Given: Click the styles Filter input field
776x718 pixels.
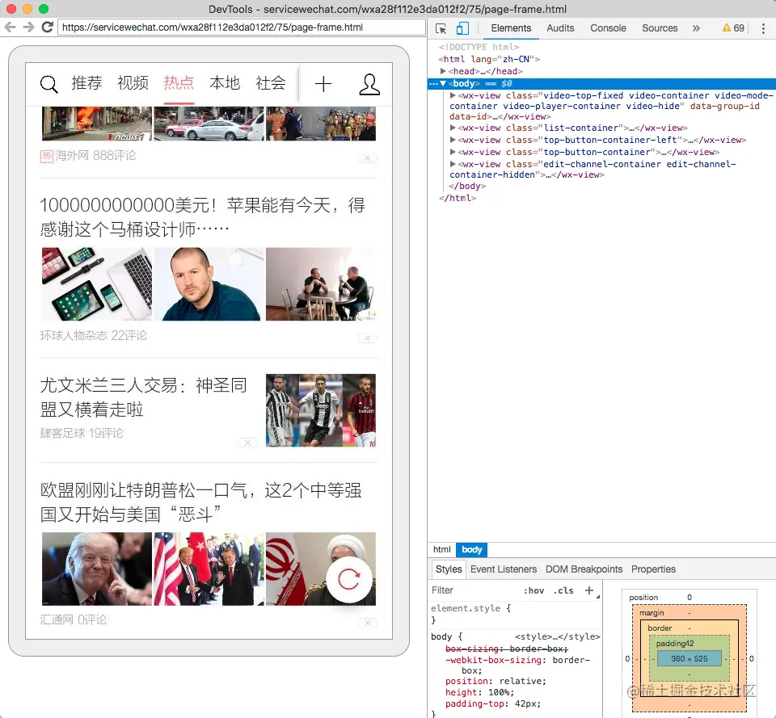Looking at the screenshot, I should 473,590.
